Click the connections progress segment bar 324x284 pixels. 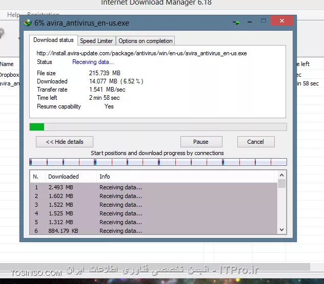(x=158, y=162)
